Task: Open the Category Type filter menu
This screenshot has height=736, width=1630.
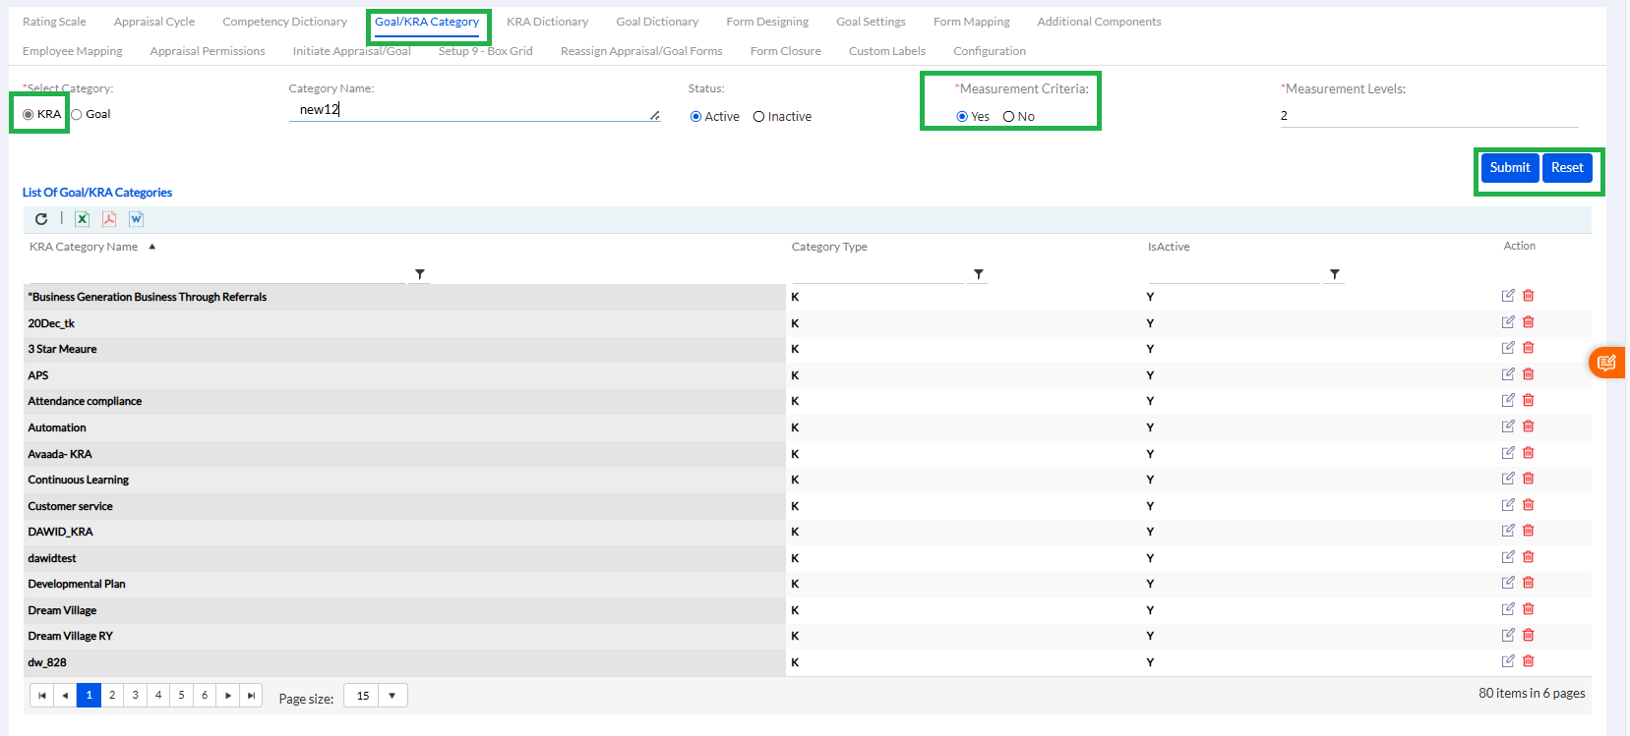Action: click(x=978, y=274)
